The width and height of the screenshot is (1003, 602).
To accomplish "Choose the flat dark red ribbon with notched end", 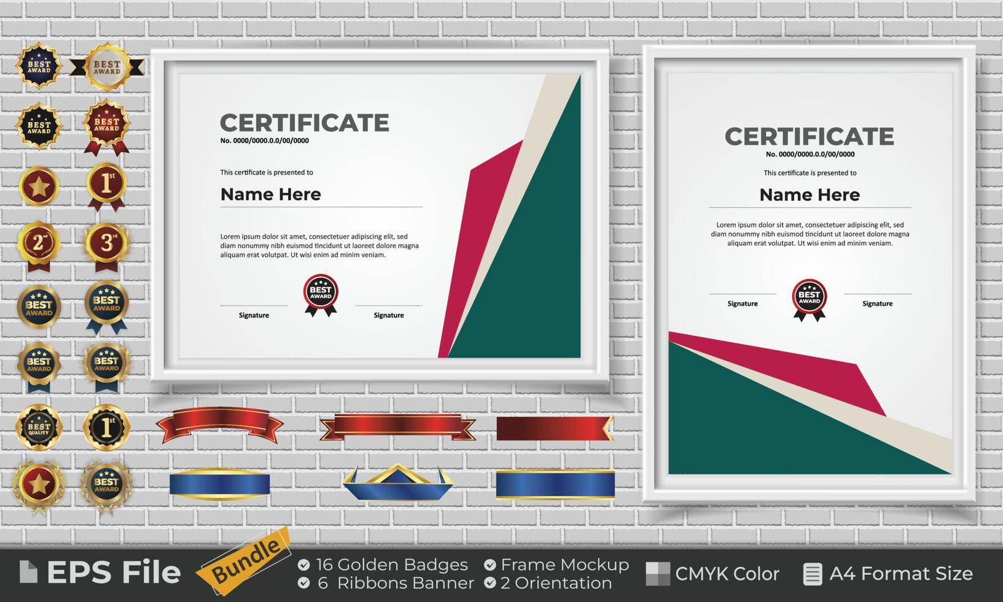I will 555,428.
